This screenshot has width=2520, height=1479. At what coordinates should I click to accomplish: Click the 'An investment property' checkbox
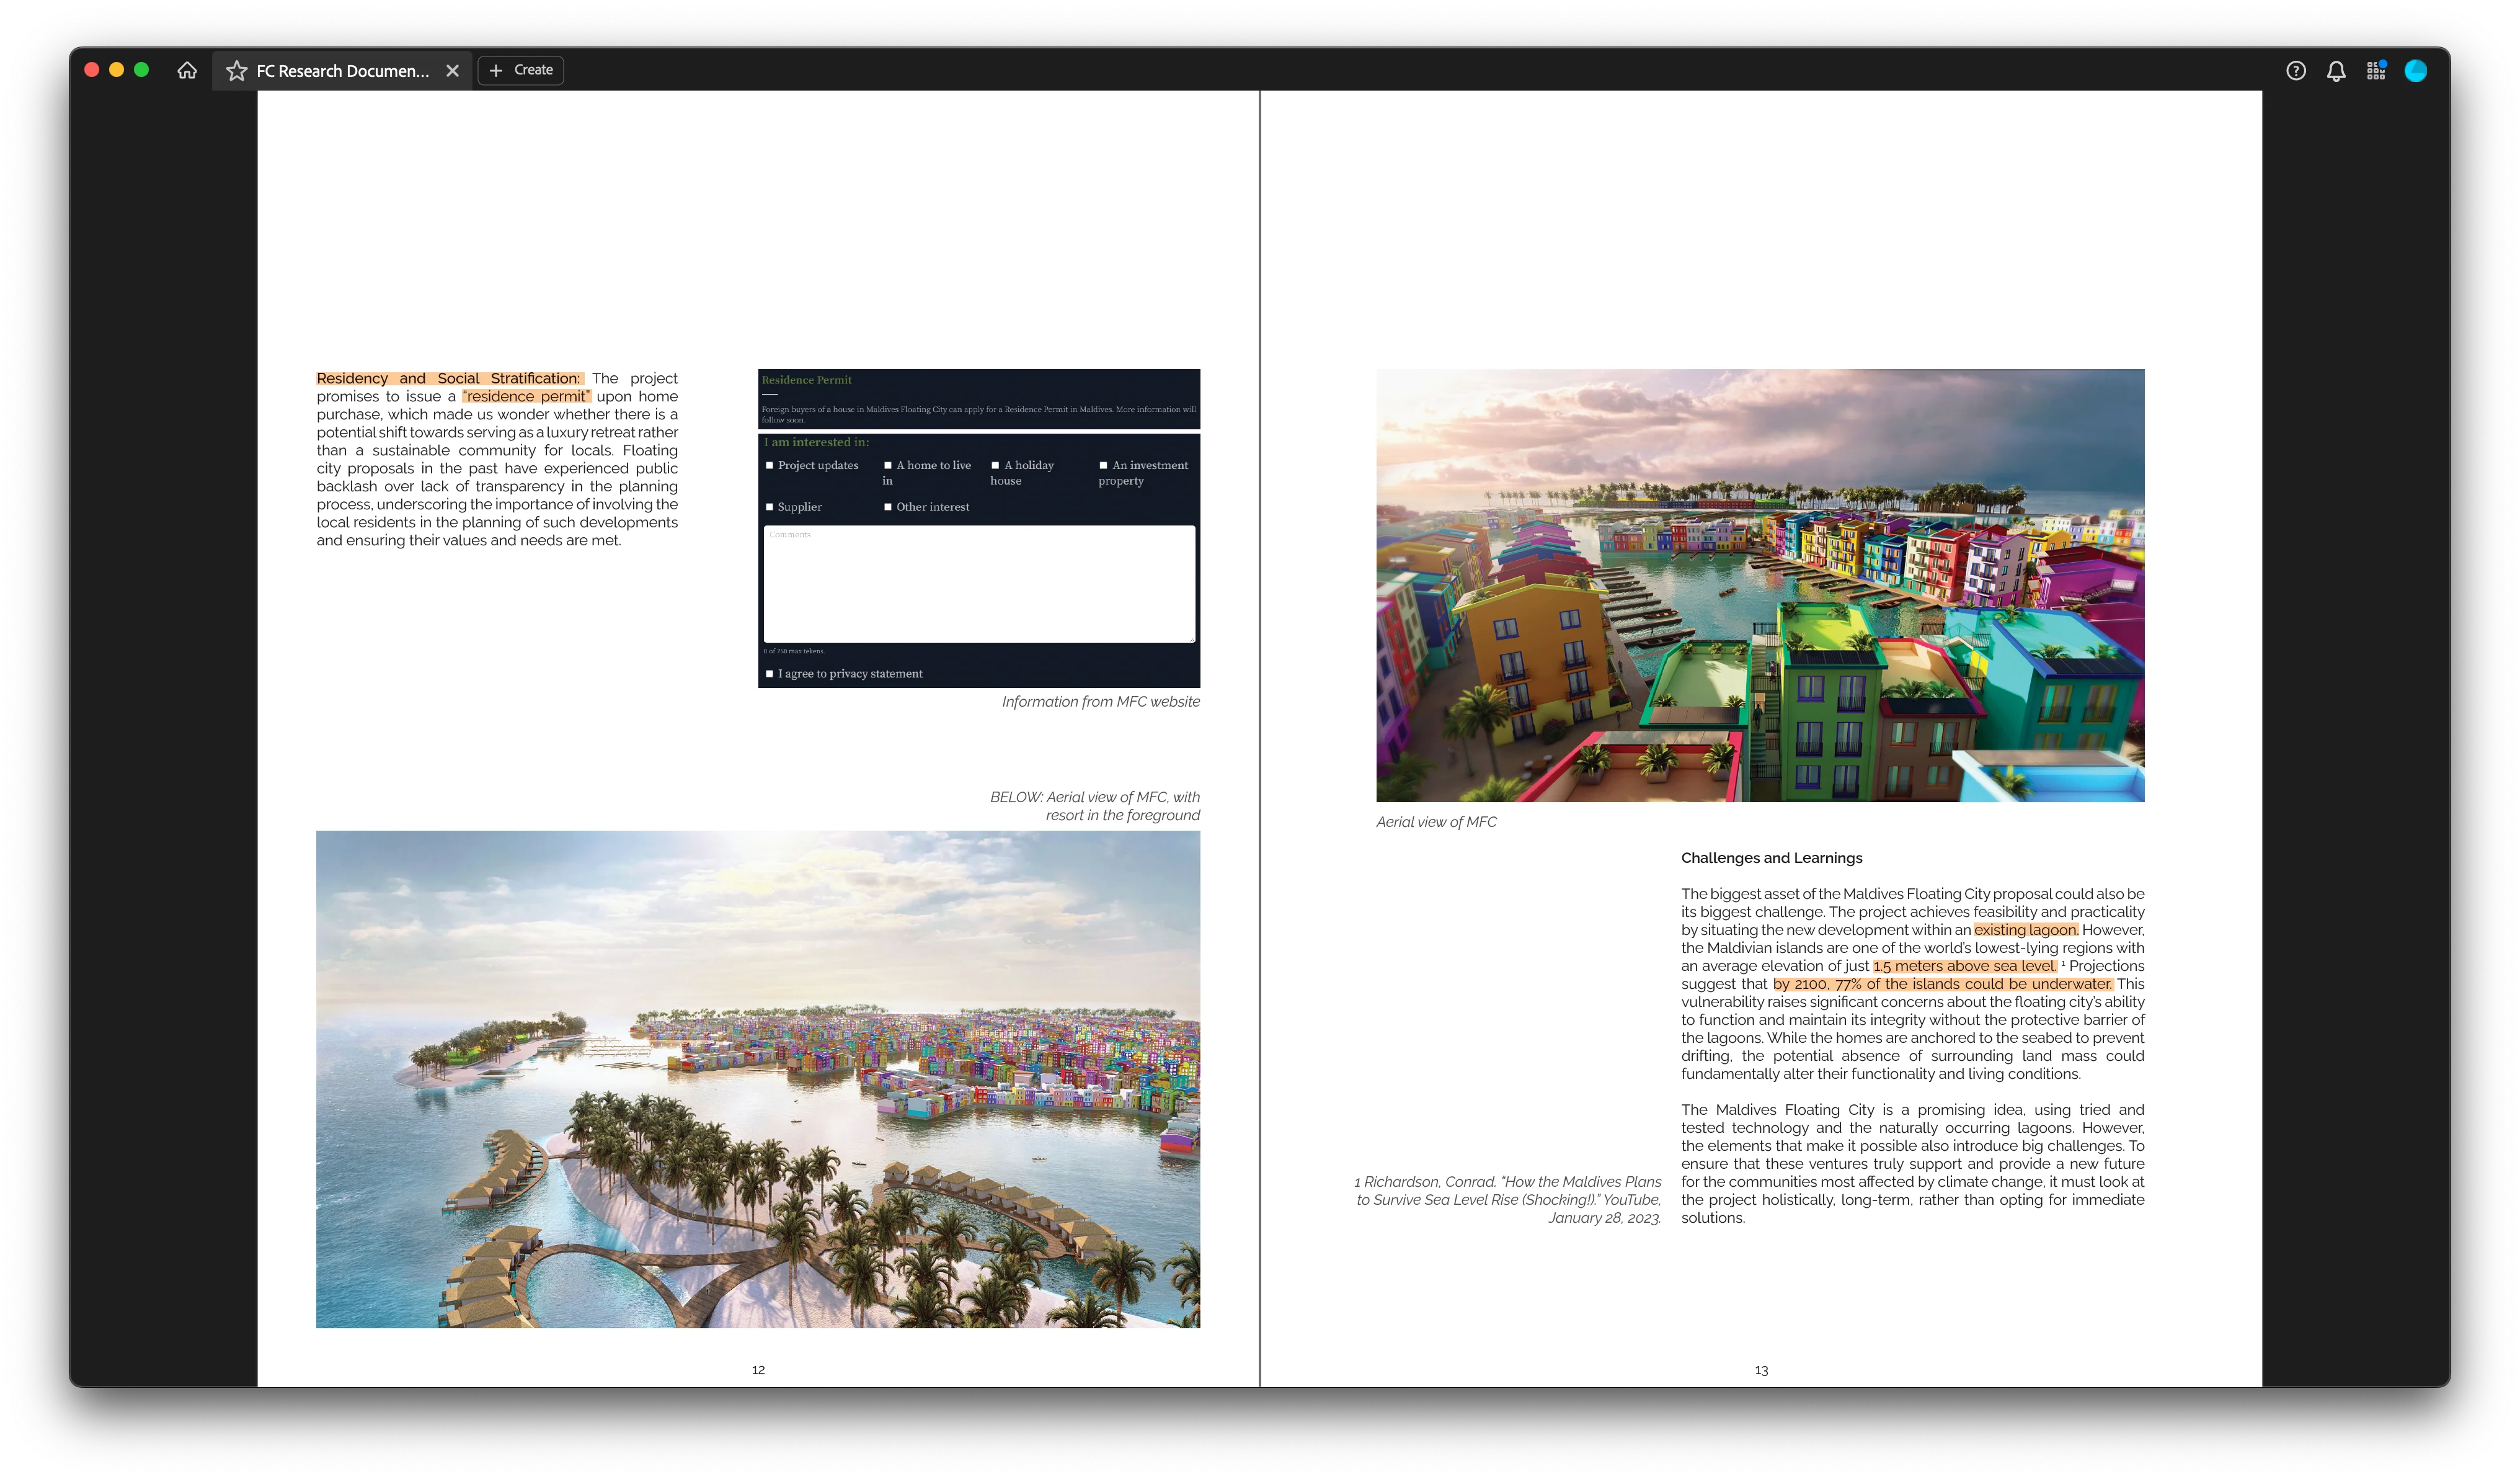click(1103, 465)
